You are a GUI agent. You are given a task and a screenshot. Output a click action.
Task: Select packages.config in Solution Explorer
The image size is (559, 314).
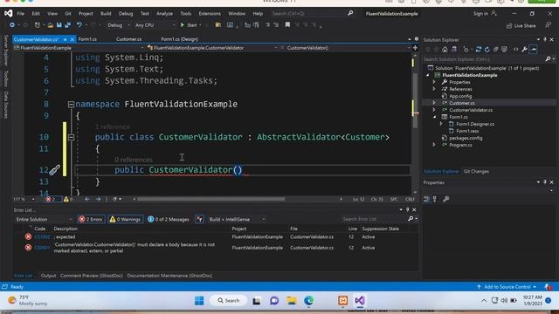pos(466,138)
